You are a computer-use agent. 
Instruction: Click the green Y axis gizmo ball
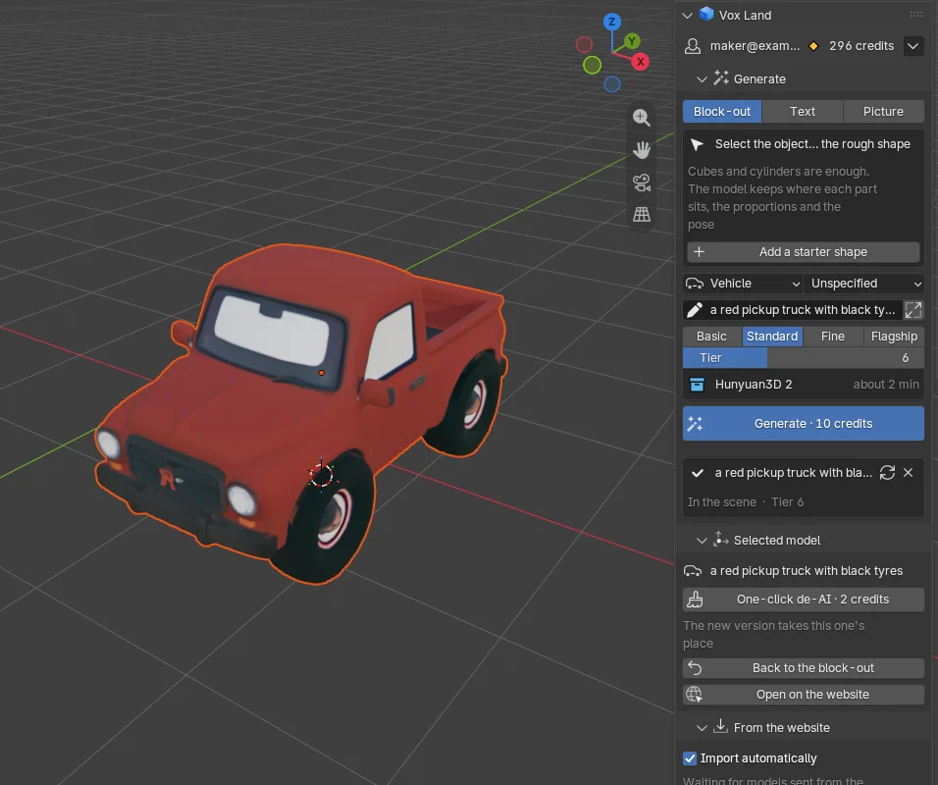point(632,41)
